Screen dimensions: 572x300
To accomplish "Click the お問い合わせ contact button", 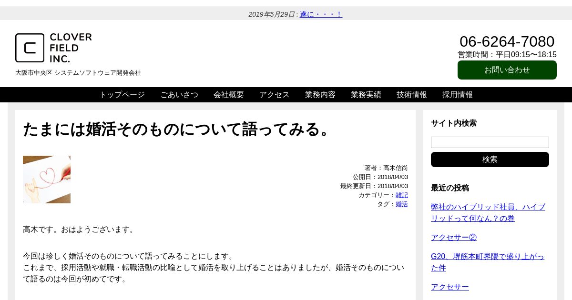I will tap(507, 70).
